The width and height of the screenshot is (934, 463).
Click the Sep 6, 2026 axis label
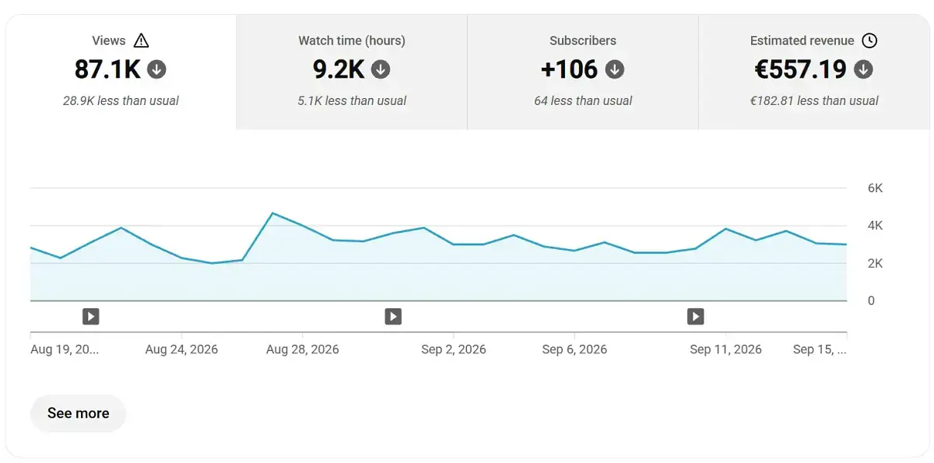(574, 349)
